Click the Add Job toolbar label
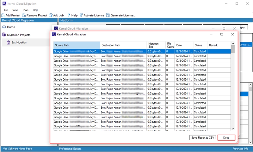 point(59,15)
